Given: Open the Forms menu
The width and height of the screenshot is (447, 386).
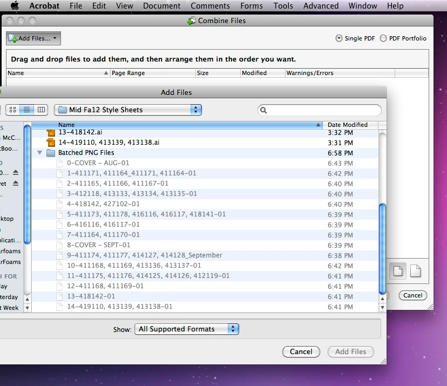Looking at the screenshot, I should coord(252,6).
